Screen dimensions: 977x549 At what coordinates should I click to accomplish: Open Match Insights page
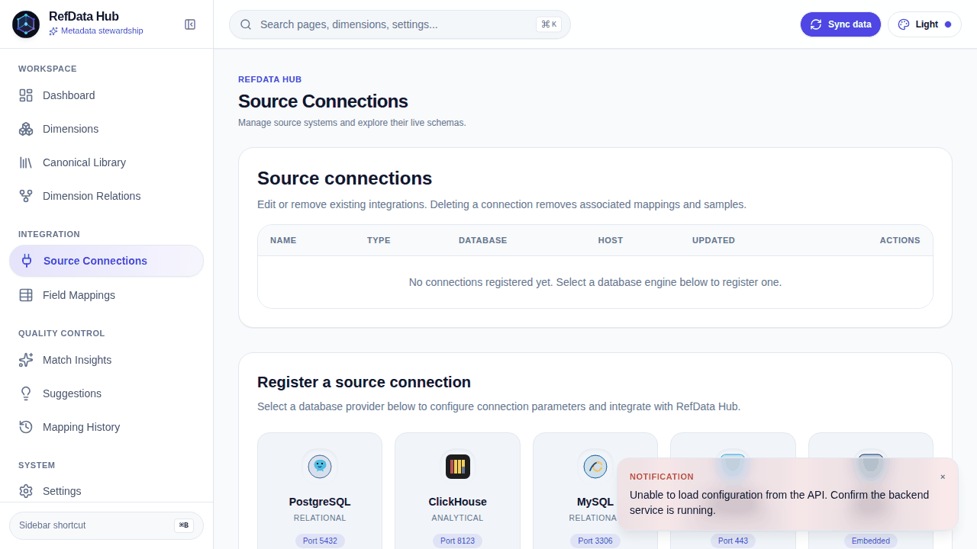click(106, 360)
